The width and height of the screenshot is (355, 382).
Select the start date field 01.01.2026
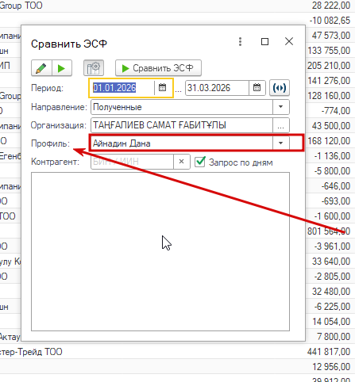coord(122,88)
